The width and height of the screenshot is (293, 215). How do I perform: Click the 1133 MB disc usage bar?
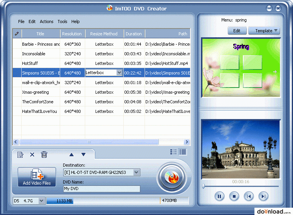(x=60, y=201)
